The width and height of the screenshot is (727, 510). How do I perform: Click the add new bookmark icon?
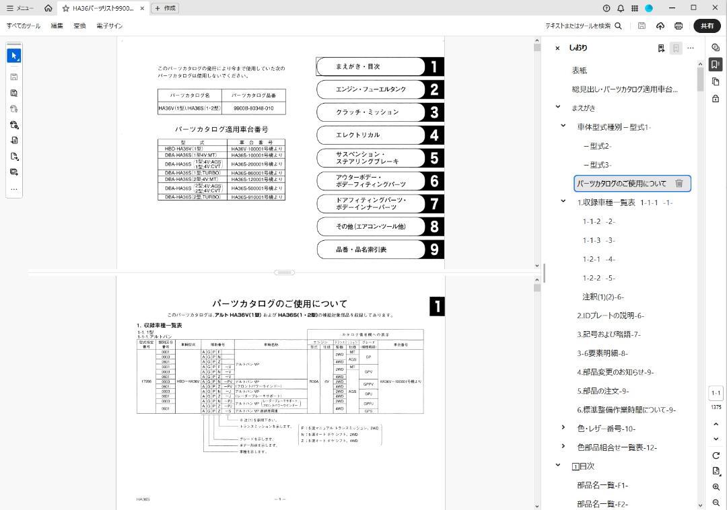click(676, 48)
